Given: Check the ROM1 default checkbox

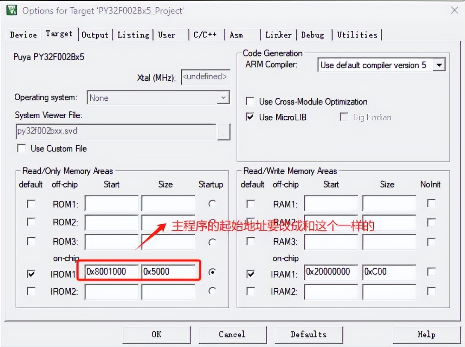Looking at the screenshot, I should click(x=31, y=204).
